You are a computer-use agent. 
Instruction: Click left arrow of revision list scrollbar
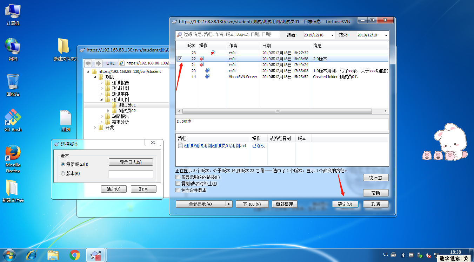pyautogui.click(x=178, y=111)
